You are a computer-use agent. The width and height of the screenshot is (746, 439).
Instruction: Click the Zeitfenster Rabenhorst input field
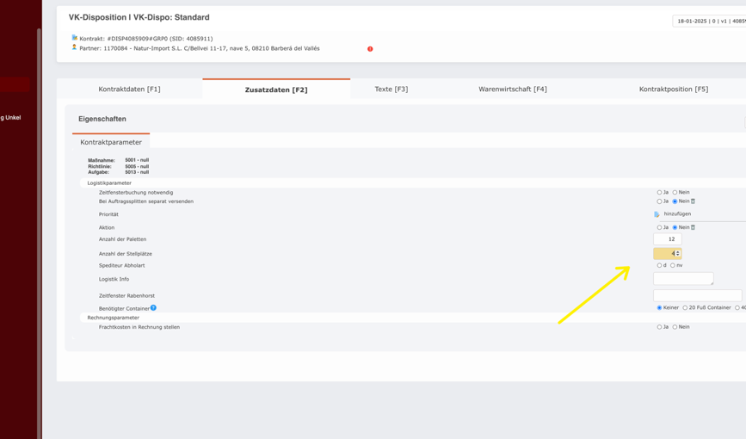coord(696,295)
